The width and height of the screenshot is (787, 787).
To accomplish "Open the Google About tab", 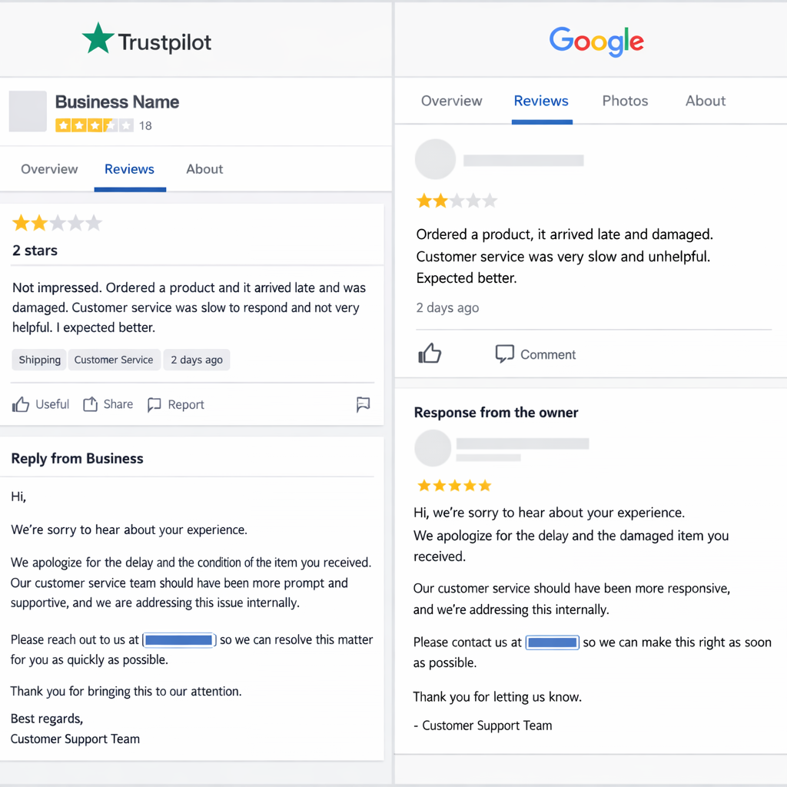I will pos(706,101).
